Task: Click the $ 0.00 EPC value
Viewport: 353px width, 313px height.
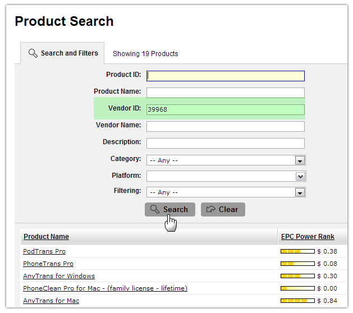Action: click(x=327, y=288)
